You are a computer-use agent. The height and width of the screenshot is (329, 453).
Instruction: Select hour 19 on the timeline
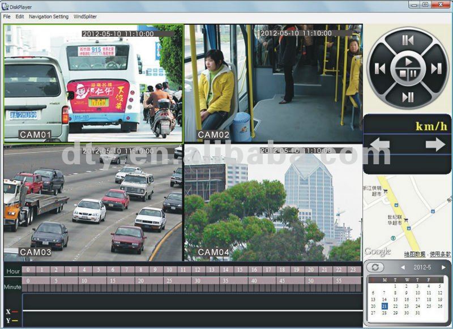point(298,270)
